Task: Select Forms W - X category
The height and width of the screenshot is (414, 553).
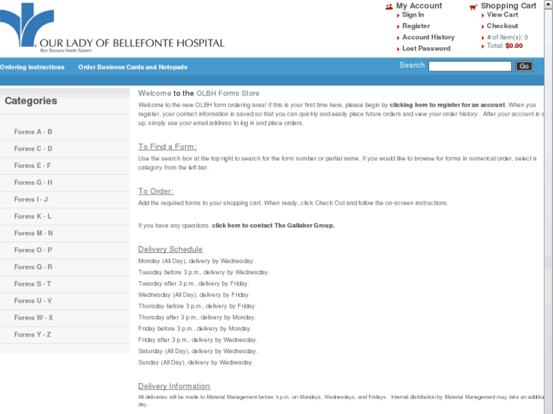Action: [x=33, y=318]
